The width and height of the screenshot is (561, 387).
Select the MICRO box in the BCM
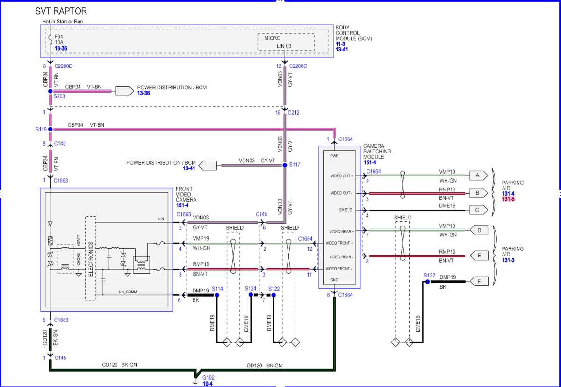(x=286, y=42)
